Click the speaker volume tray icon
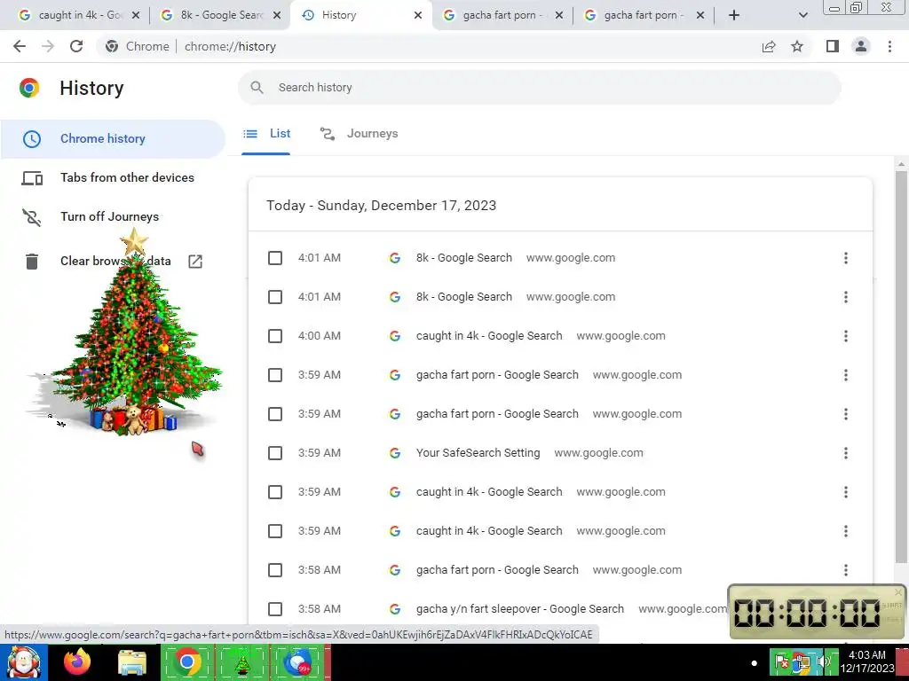 tap(823, 661)
